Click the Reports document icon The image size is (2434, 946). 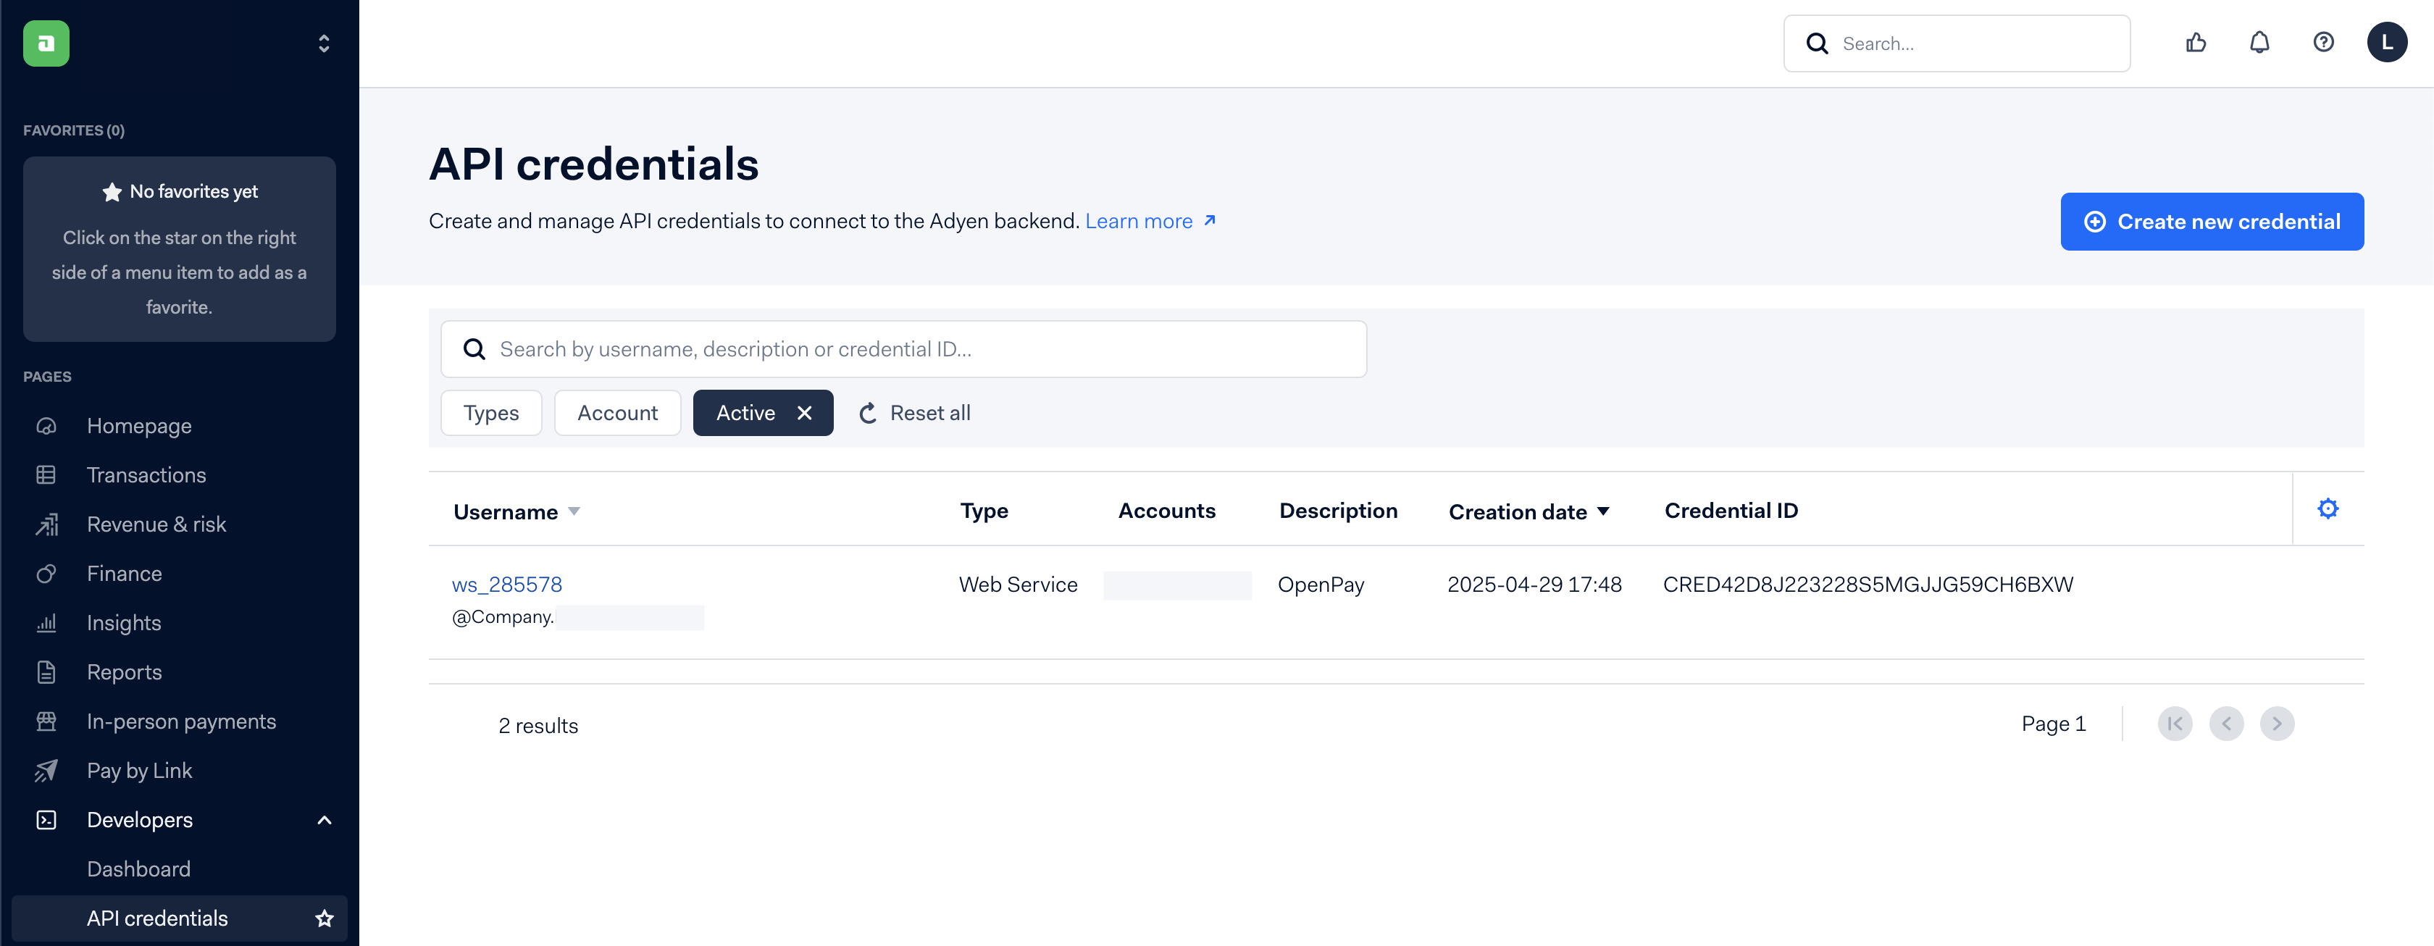coord(46,672)
